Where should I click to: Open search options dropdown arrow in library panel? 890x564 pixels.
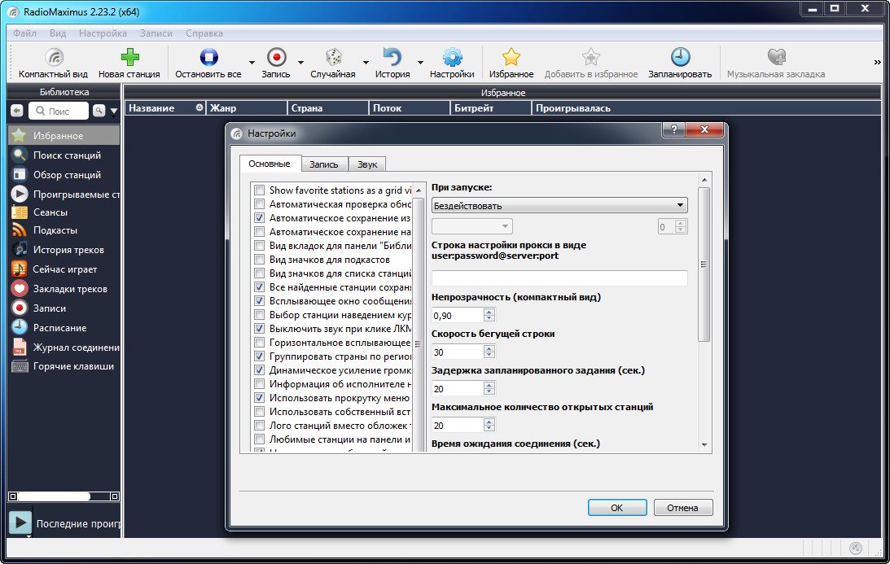[x=113, y=111]
